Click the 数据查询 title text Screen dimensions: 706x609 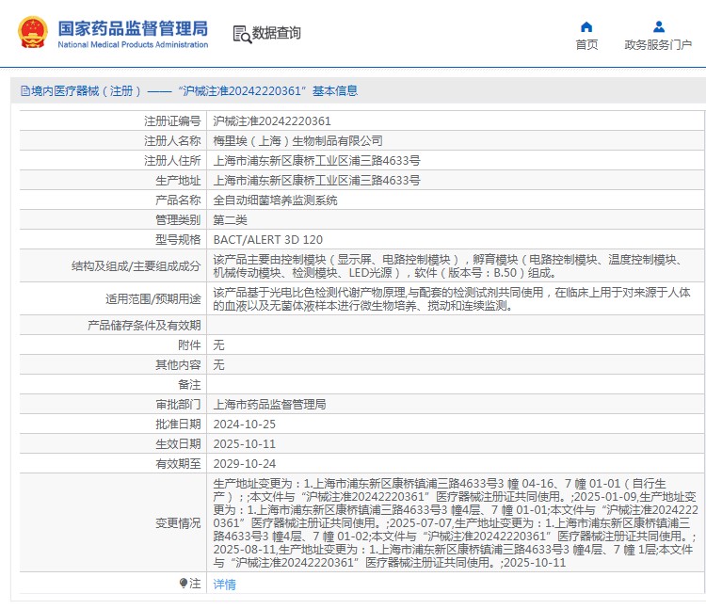277,33
